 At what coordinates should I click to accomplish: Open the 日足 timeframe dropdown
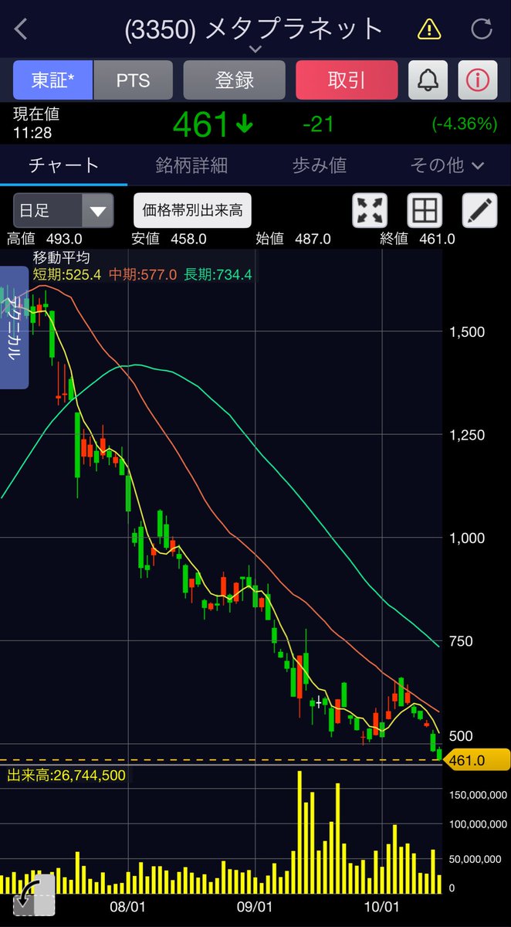[x=63, y=210]
